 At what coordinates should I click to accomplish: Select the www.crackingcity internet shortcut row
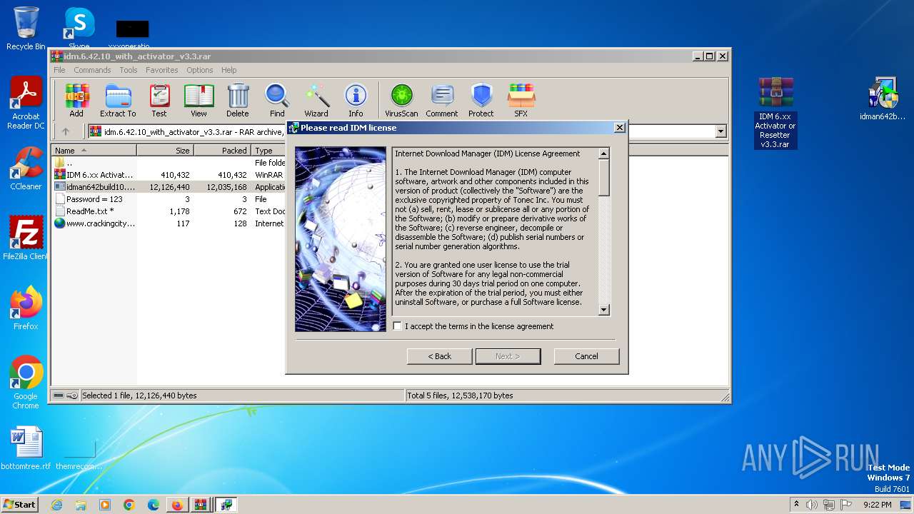pyautogui.click(x=169, y=223)
